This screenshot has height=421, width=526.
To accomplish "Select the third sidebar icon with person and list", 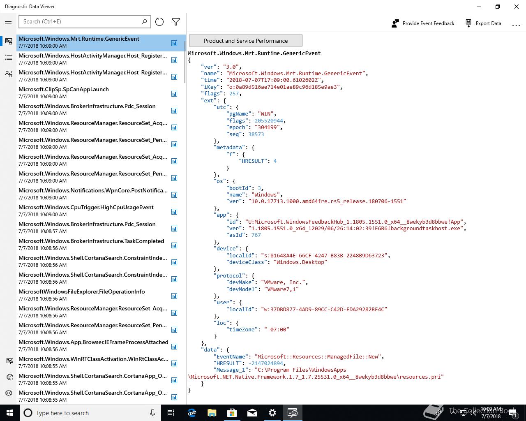I will 9,74.
